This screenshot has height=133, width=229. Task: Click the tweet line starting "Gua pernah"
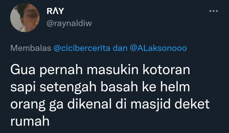coord(100,70)
